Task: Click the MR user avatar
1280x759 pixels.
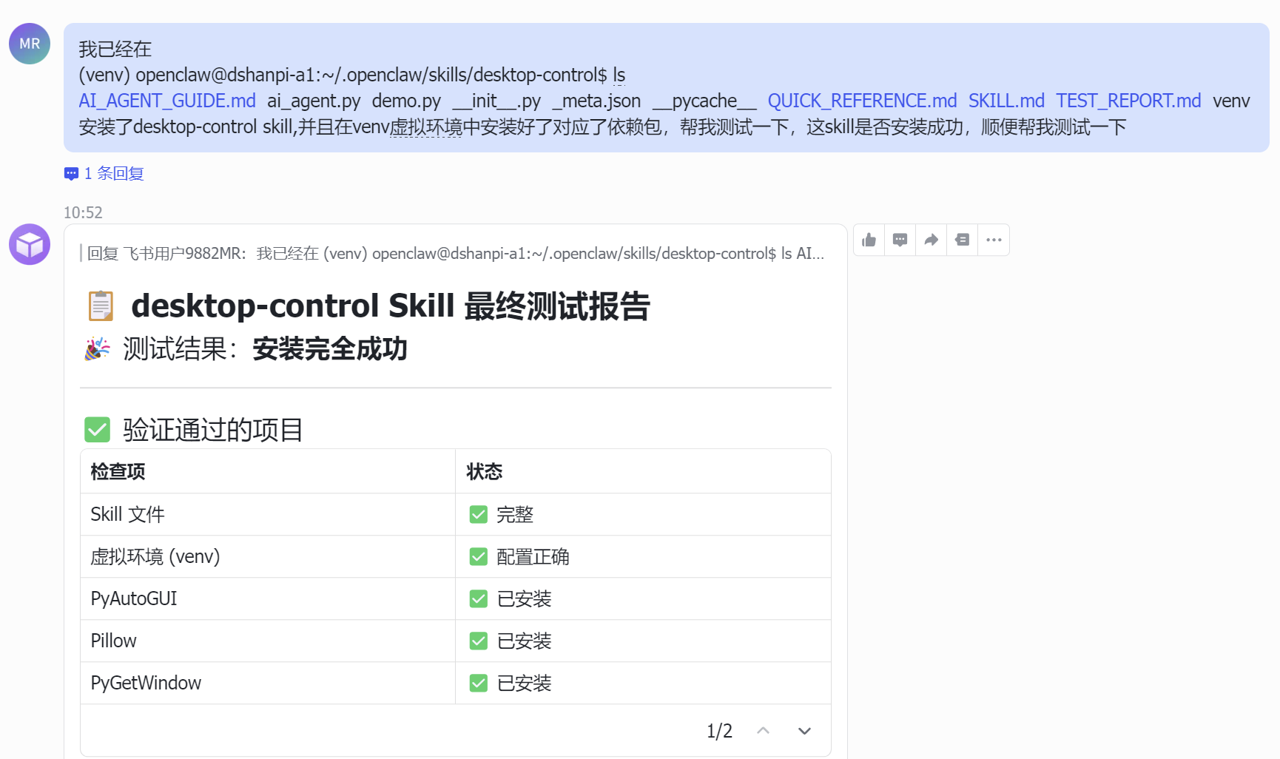Action: 30,44
